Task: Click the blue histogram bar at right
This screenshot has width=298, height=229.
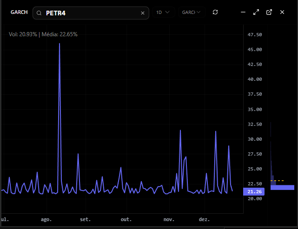Action: 282,187
